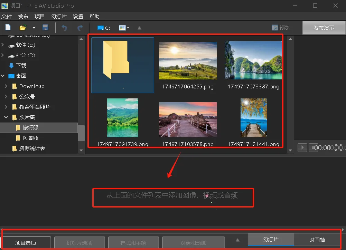
Task: Click the 发布演示 button
Action: [x=324, y=28]
